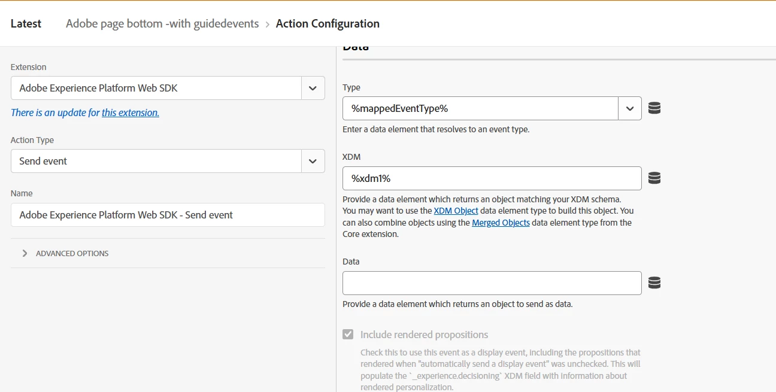Select Latest in the header

pos(26,24)
